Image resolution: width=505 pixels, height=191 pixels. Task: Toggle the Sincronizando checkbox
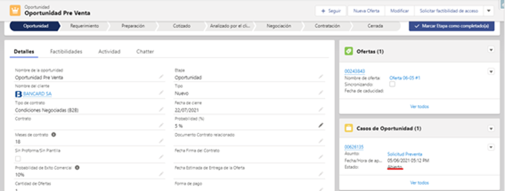point(392,84)
